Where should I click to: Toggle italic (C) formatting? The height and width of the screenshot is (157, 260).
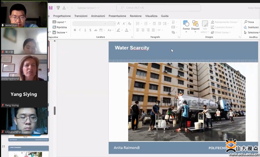(x=80, y=30)
